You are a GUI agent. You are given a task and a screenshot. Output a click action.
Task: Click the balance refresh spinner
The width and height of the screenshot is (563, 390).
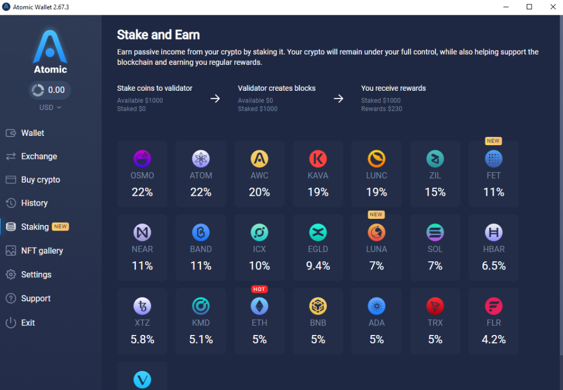click(37, 90)
